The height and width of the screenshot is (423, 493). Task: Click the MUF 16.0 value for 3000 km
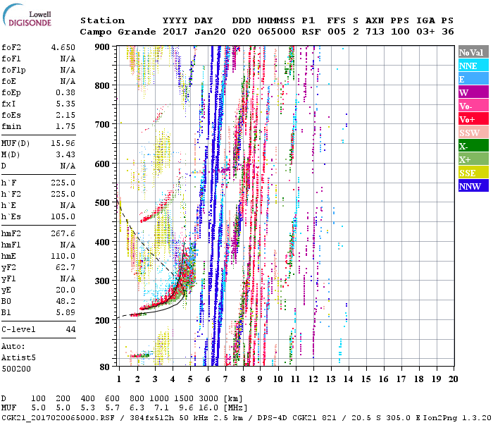pos(208,407)
